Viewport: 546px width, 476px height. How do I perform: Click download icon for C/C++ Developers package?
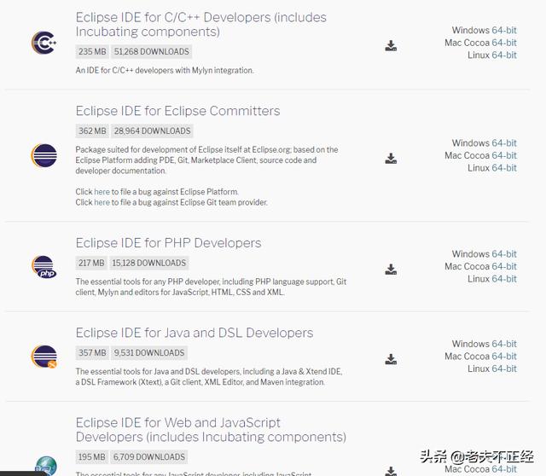coord(391,45)
